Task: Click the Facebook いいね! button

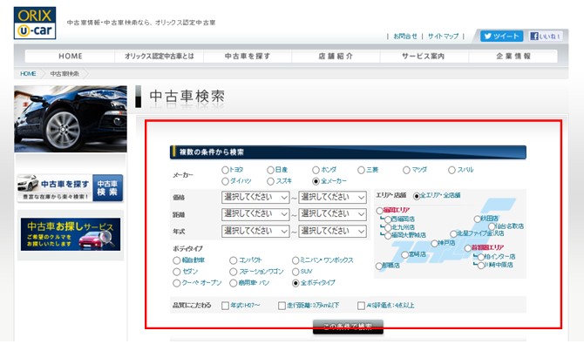Action: click(546, 36)
